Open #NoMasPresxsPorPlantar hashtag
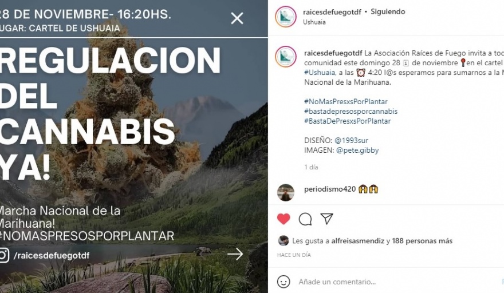Image resolution: width=504 pixels, height=293 pixels. click(x=346, y=101)
